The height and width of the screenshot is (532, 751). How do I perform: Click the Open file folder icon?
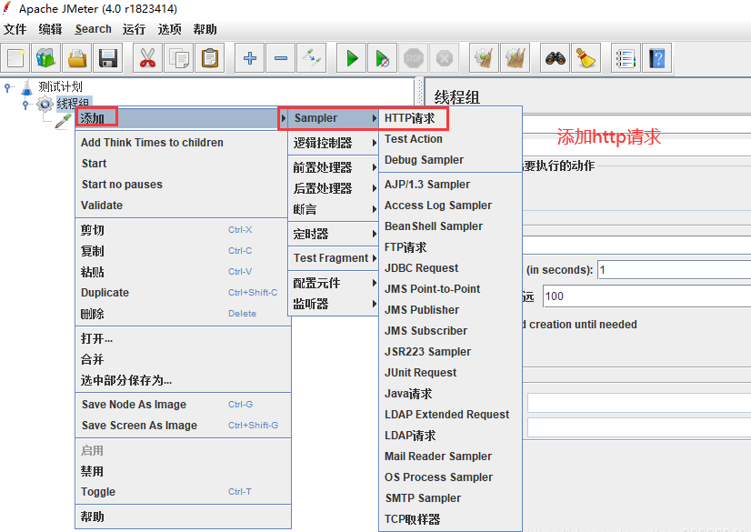pos(76,58)
